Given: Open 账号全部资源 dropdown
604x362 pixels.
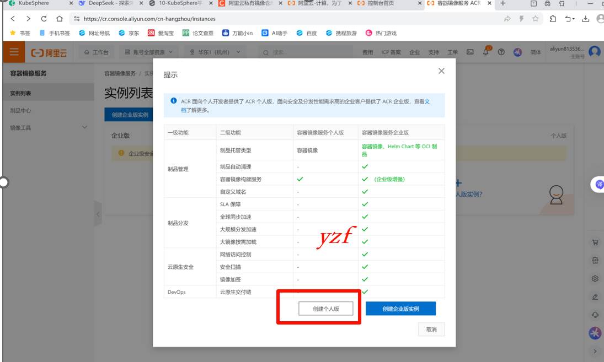Looking at the screenshot, I should pyautogui.click(x=149, y=52).
